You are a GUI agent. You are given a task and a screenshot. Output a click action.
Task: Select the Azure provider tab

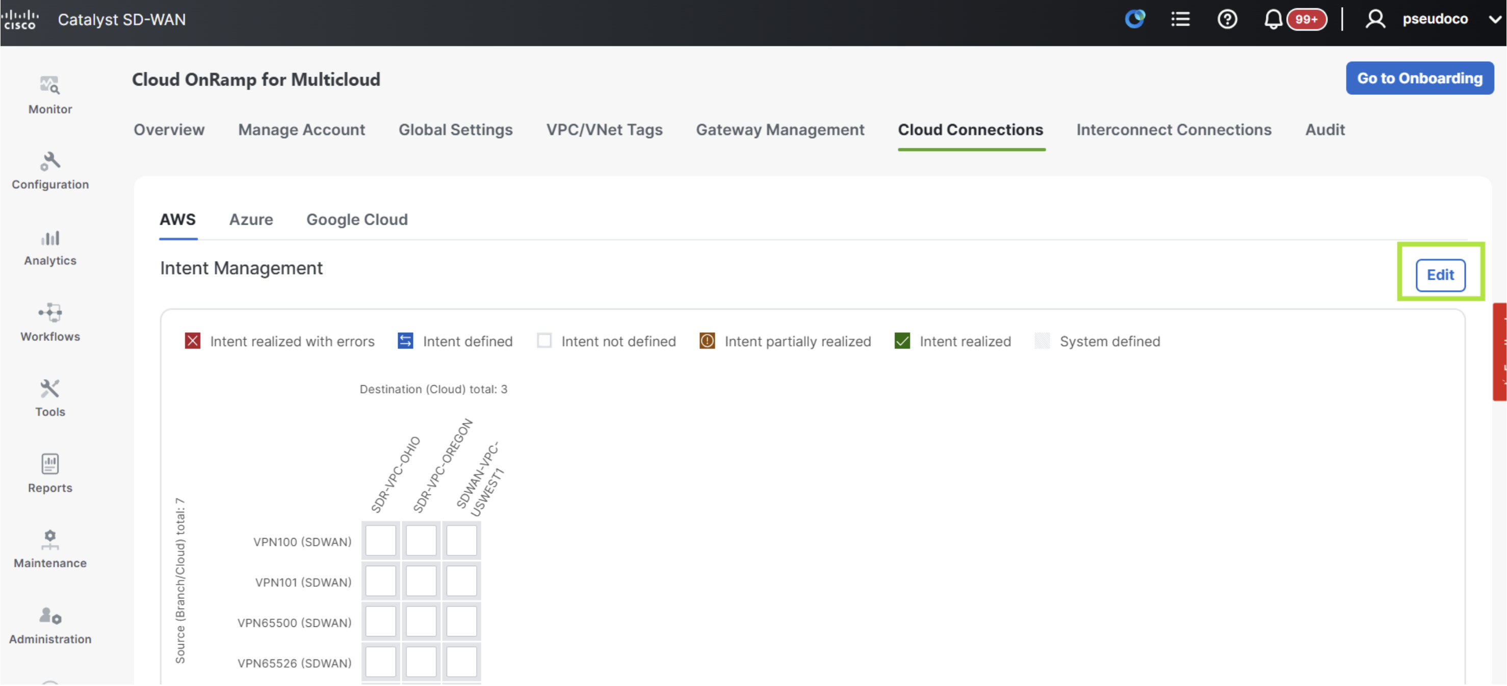point(251,220)
